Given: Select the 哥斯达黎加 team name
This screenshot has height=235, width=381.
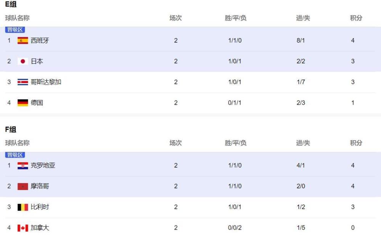Looking at the screenshot, I should (46, 82).
